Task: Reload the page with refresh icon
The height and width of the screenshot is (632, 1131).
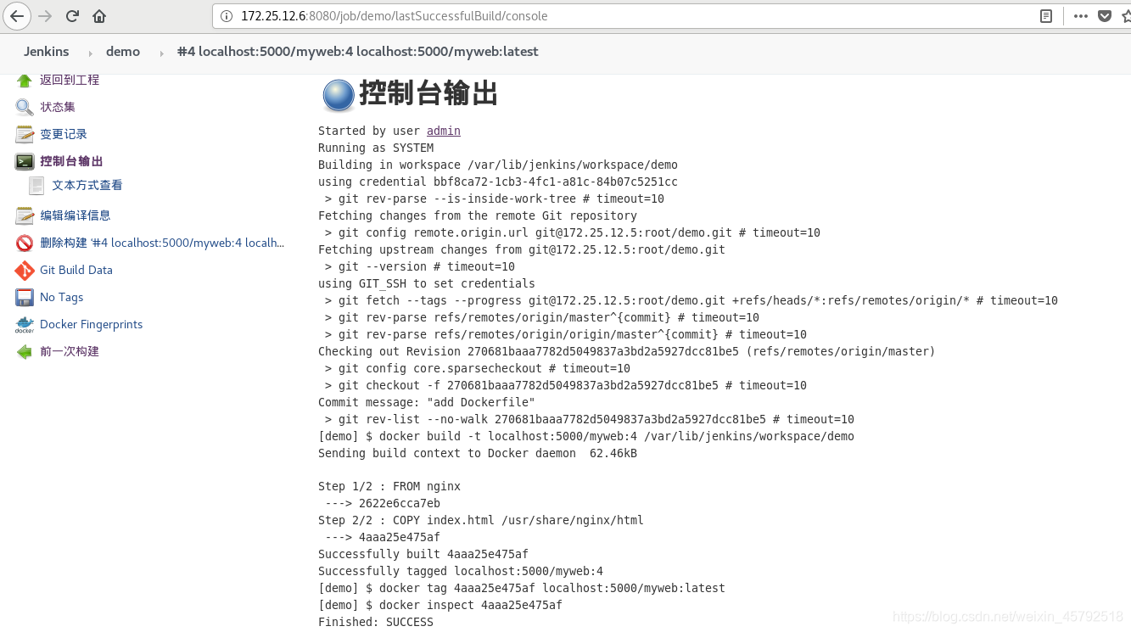Action: click(72, 15)
